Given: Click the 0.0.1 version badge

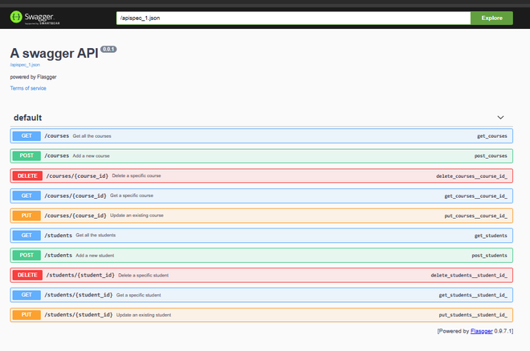Looking at the screenshot, I should [108, 49].
